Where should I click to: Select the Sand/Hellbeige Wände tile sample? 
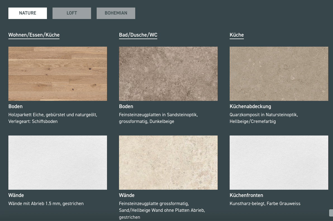pyautogui.click(x=168, y=162)
